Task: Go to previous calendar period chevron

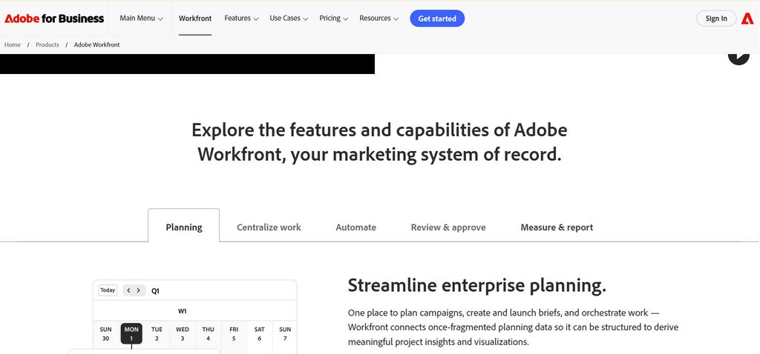Action: [128, 290]
